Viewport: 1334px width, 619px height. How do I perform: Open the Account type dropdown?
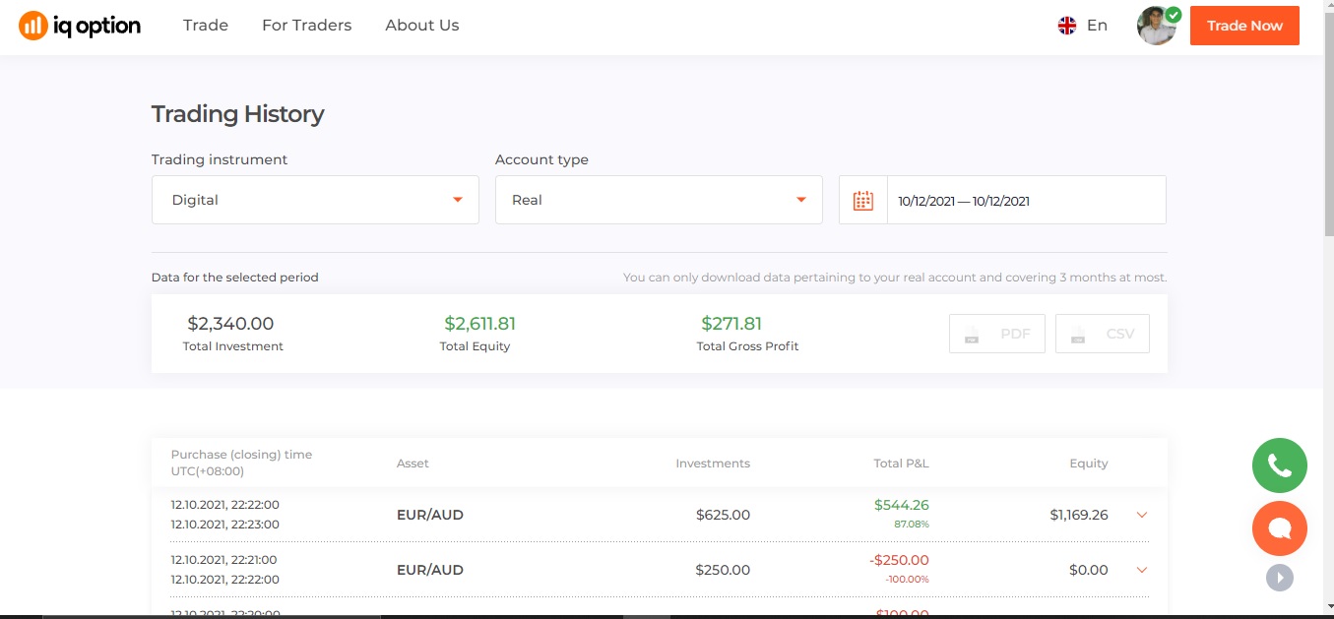click(659, 200)
